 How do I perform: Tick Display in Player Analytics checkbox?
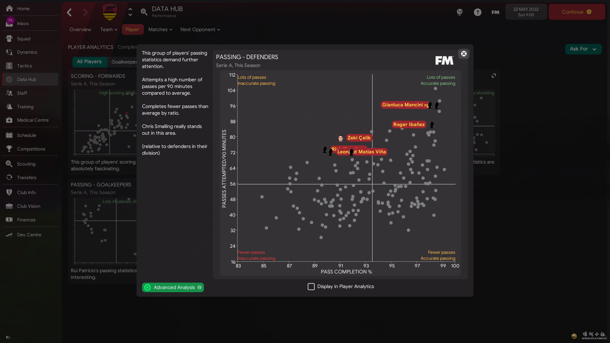tap(311, 286)
